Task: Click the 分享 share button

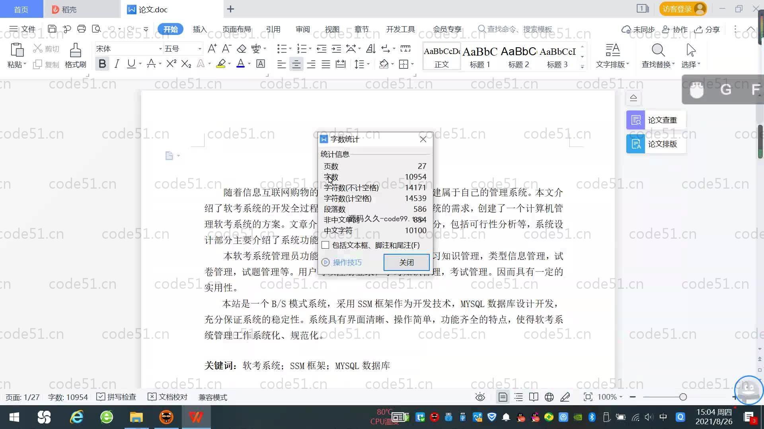Action: click(707, 29)
